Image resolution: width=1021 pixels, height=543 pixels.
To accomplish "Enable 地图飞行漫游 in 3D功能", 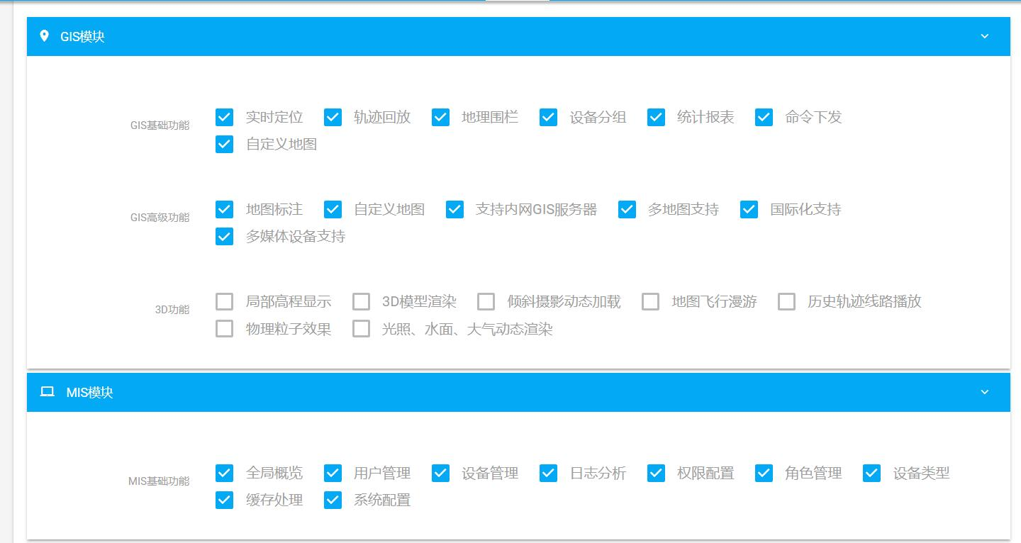I will pyautogui.click(x=651, y=301).
